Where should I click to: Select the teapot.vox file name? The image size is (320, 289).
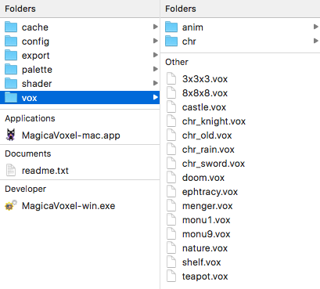(x=205, y=276)
